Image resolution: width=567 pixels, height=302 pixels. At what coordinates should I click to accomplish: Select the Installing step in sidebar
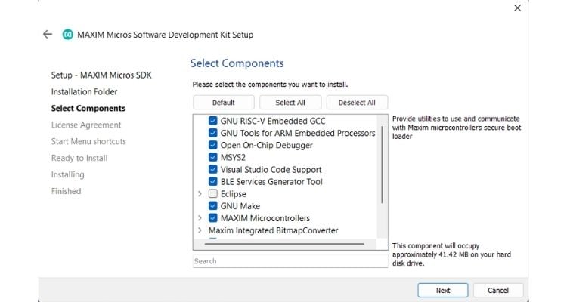click(67, 174)
